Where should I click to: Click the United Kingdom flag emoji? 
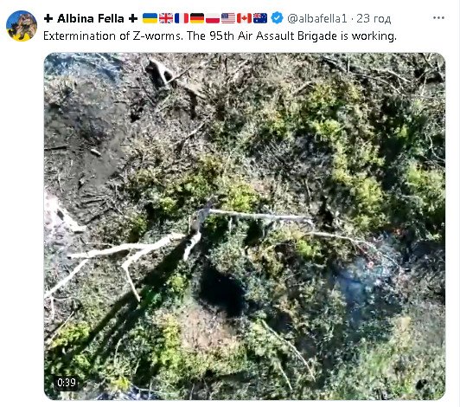coord(166,18)
